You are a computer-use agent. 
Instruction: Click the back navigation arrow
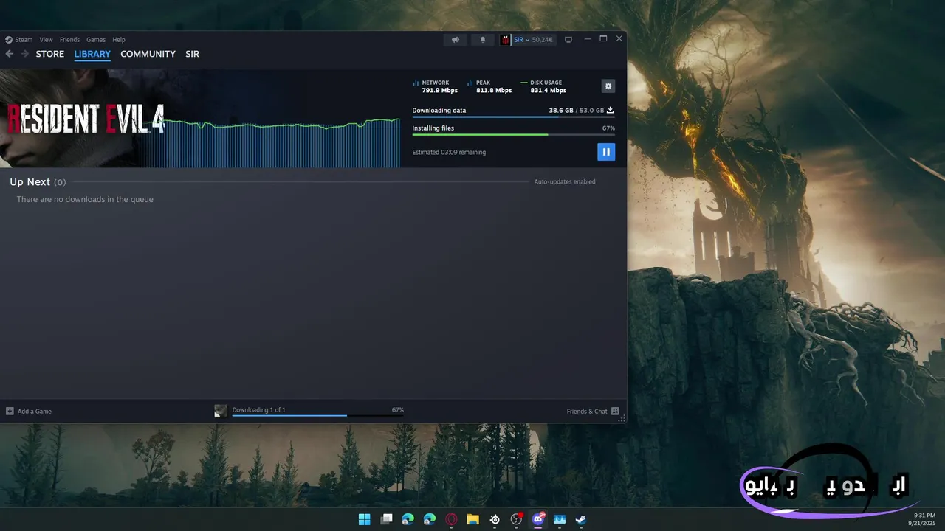(x=10, y=54)
